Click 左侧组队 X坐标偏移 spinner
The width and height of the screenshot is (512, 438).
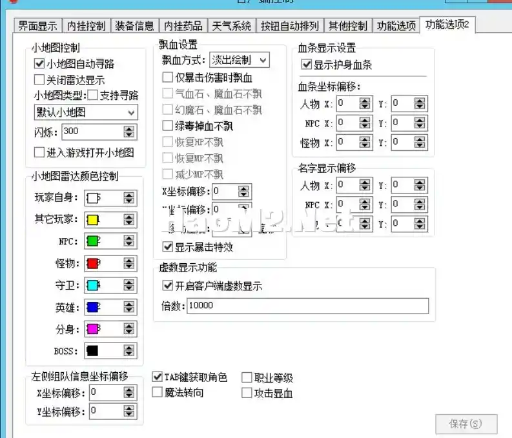click(x=129, y=393)
